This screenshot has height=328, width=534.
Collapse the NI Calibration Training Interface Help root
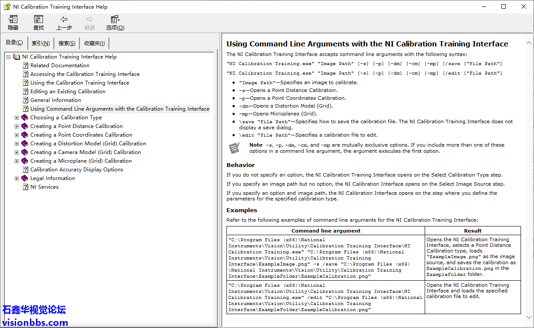click(x=8, y=57)
